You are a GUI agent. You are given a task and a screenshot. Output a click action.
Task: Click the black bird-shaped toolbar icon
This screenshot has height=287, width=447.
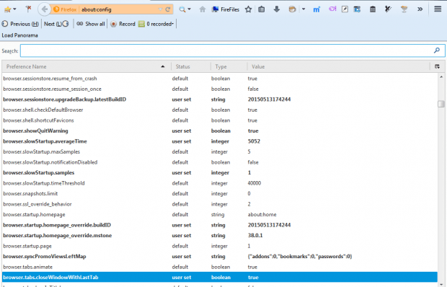pos(388,9)
